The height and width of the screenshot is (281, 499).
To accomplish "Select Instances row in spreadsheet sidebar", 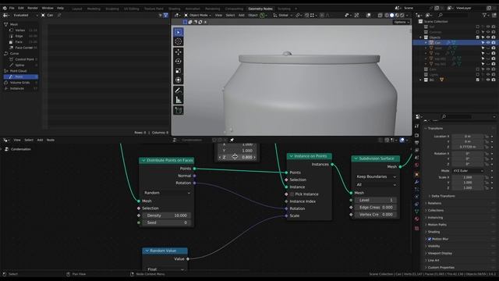I will click(20, 88).
